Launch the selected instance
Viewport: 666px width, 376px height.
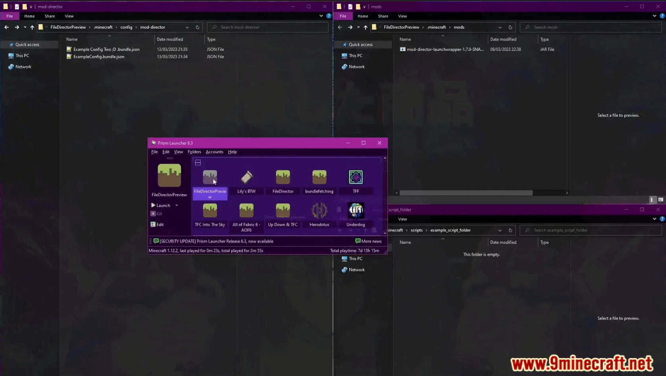click(161, 205)
